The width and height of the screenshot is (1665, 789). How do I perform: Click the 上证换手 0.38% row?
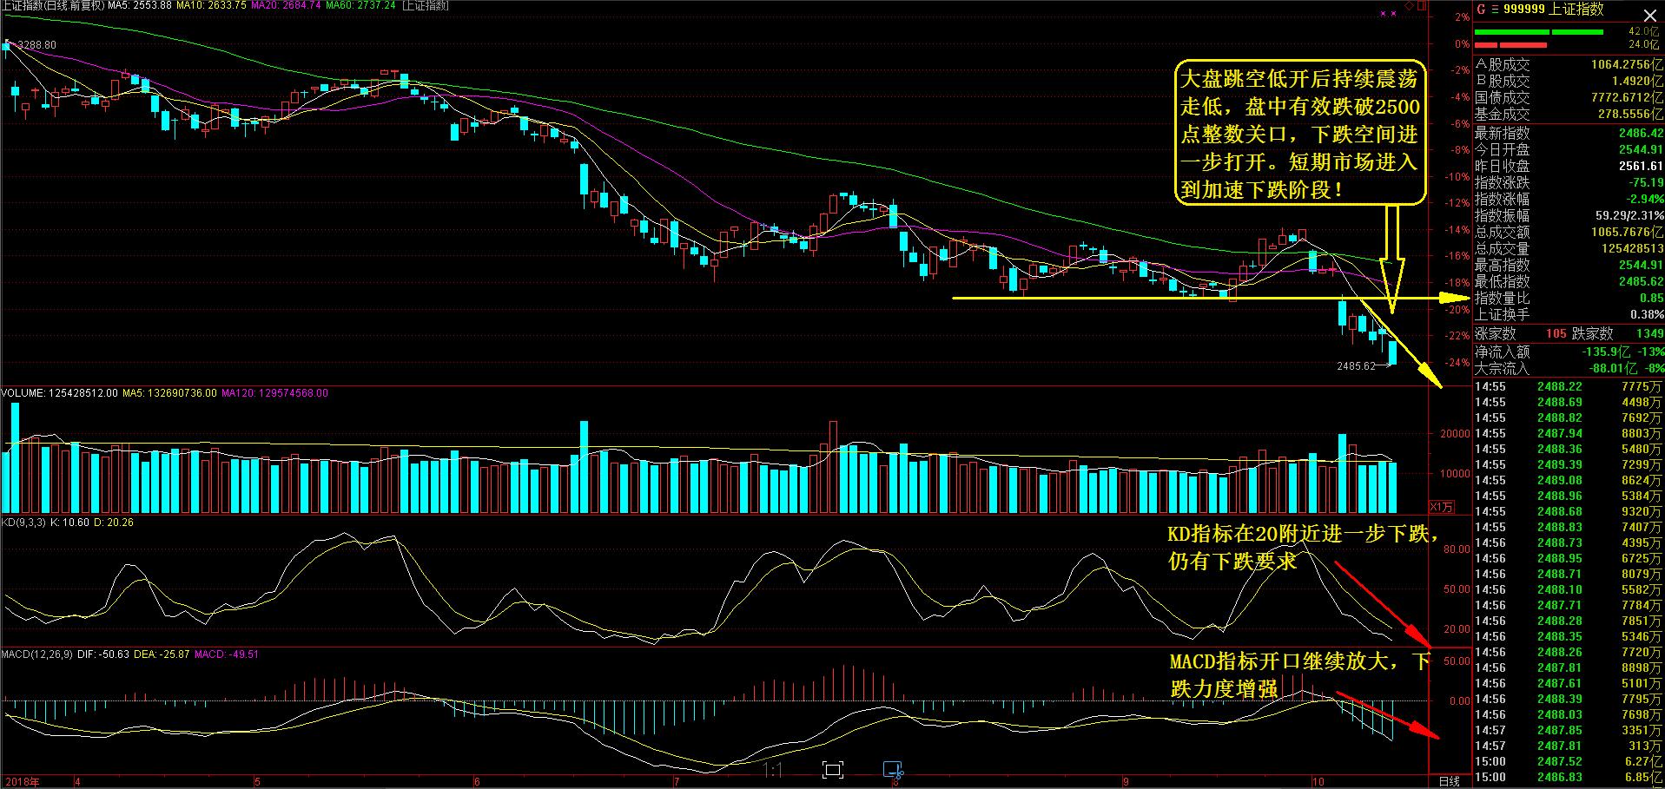tap(1569, 314)
